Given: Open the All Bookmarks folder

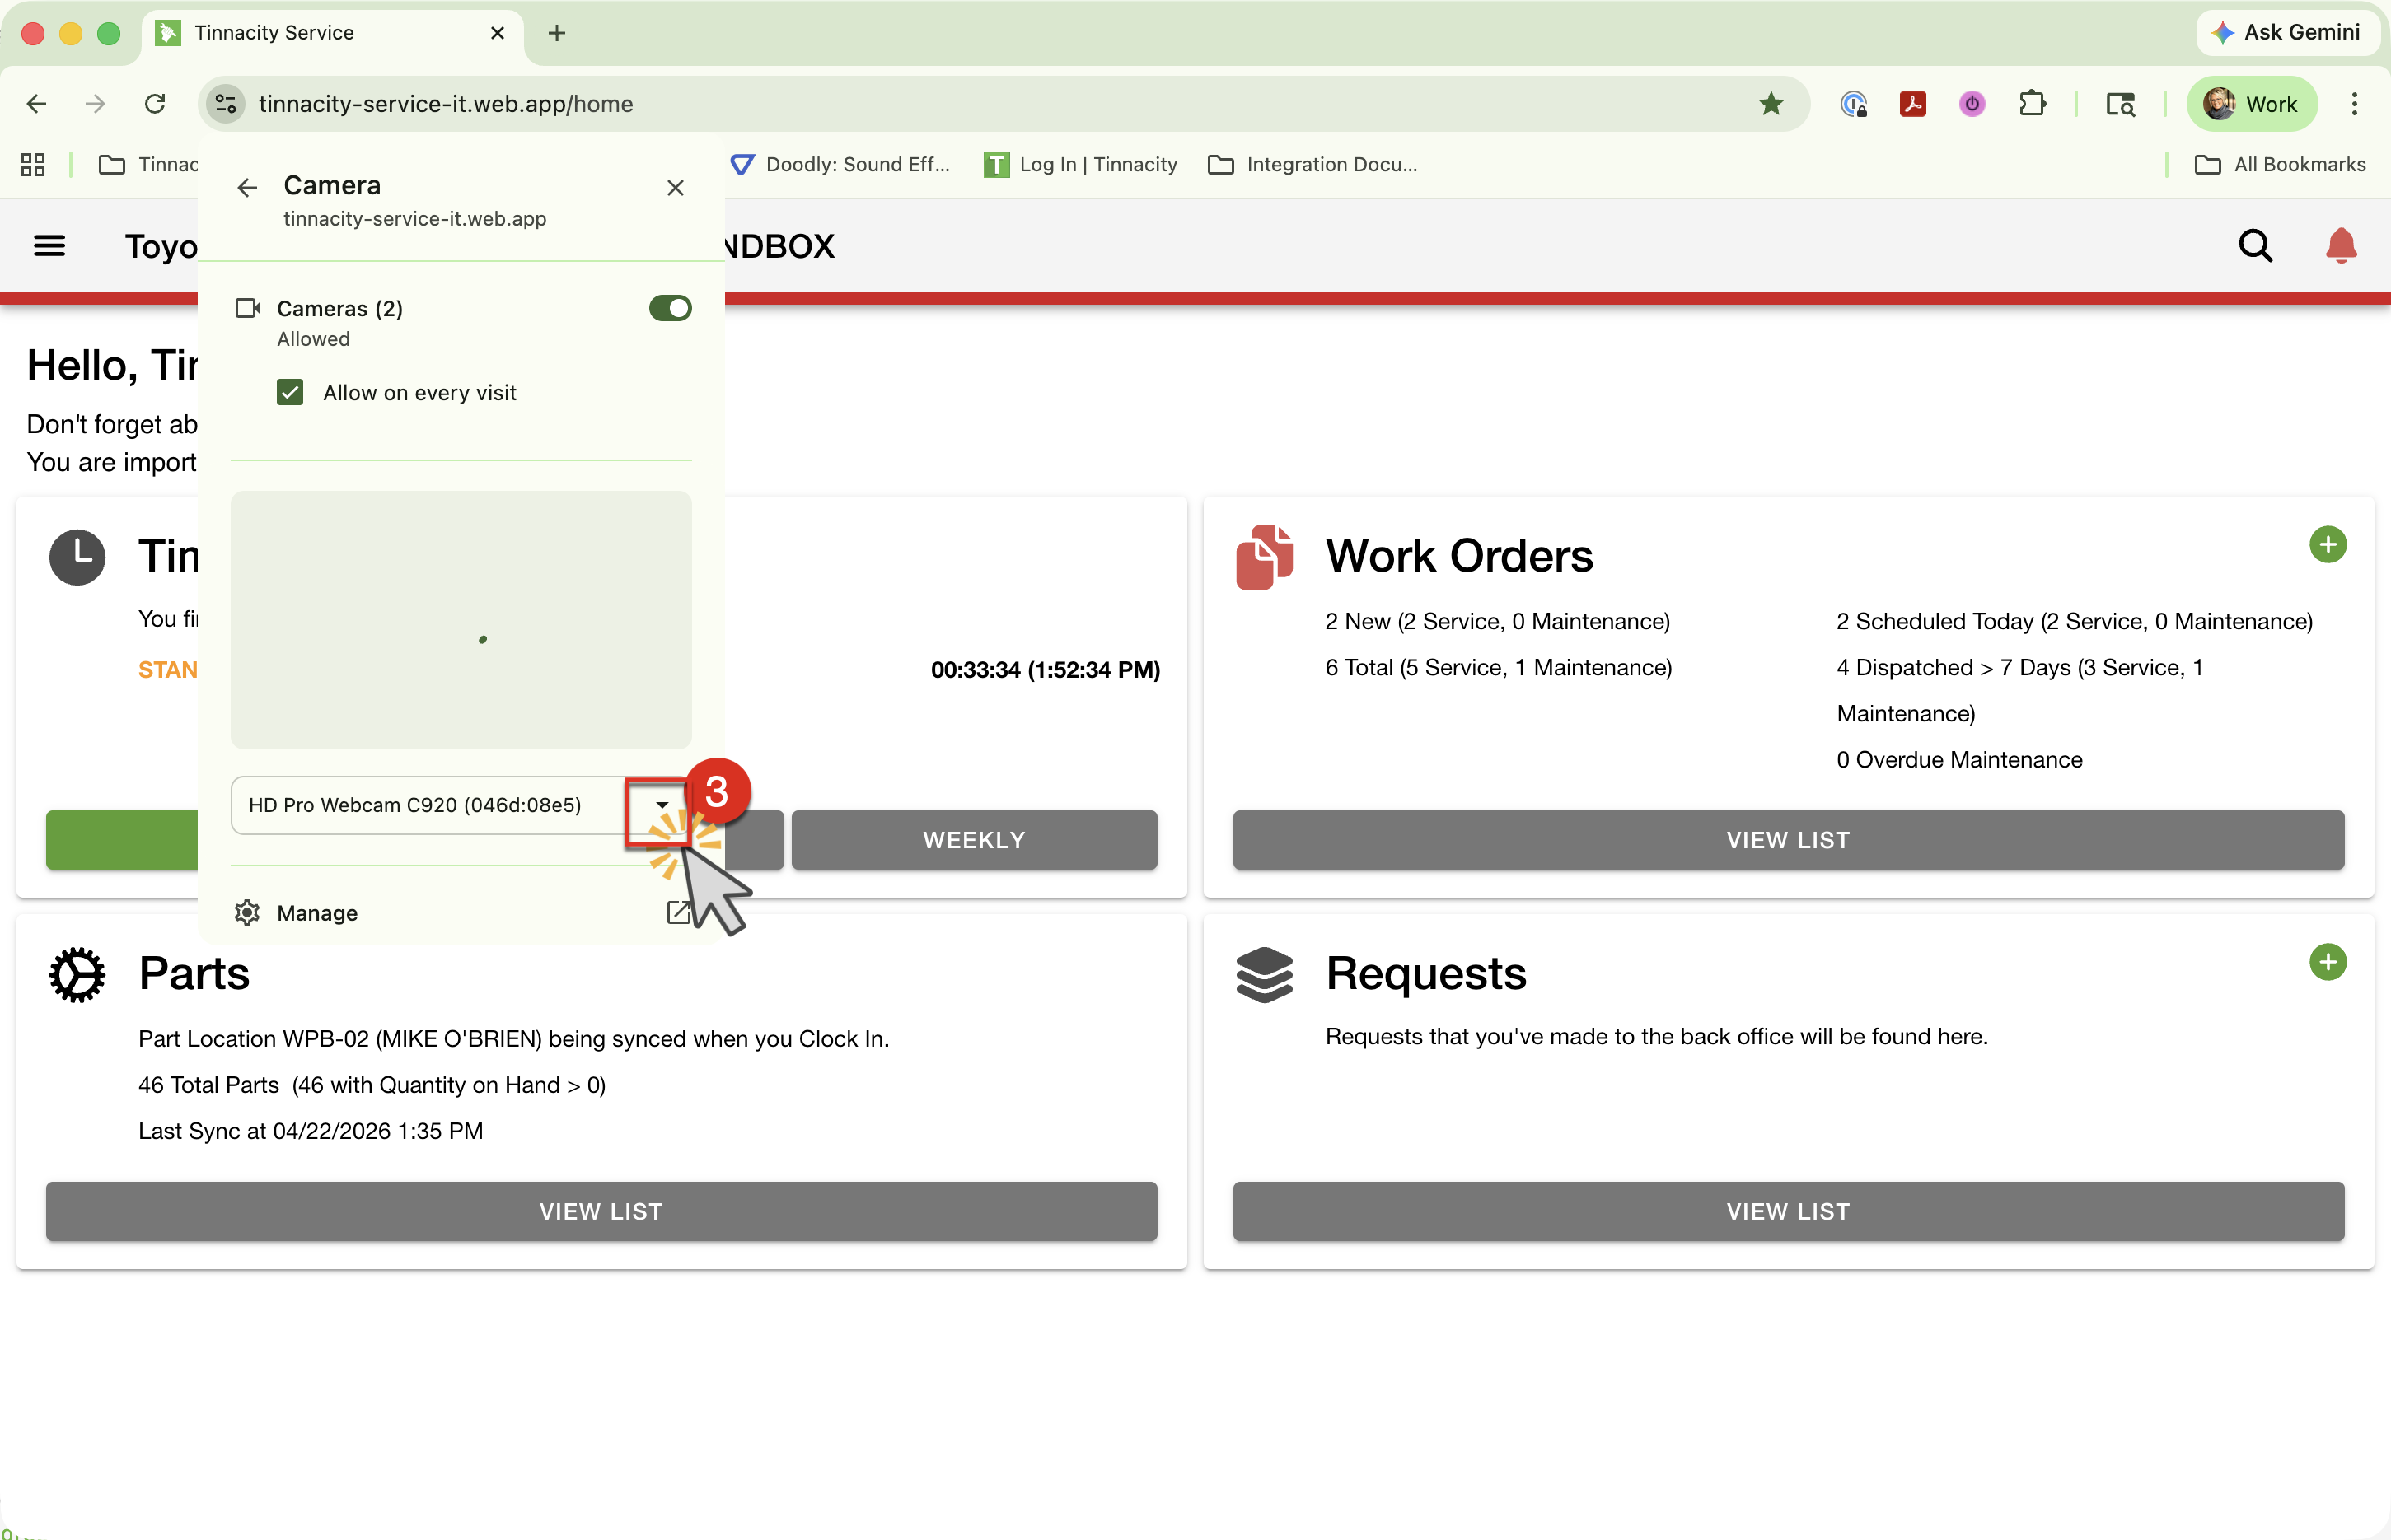Looking at the screenshot, I should 2280,165.
